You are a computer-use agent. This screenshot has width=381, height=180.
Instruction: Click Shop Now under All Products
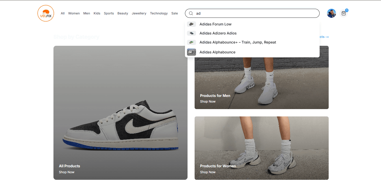pyautogui.click(x=66, y=172)
